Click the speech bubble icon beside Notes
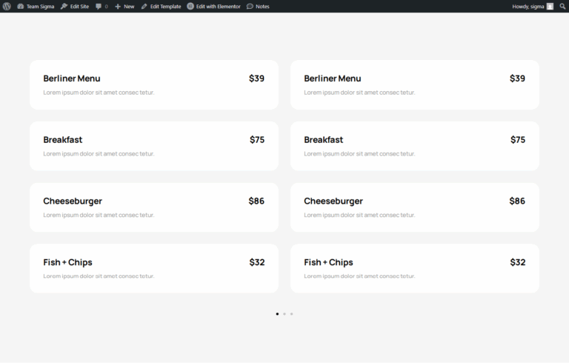 [250, 6]
